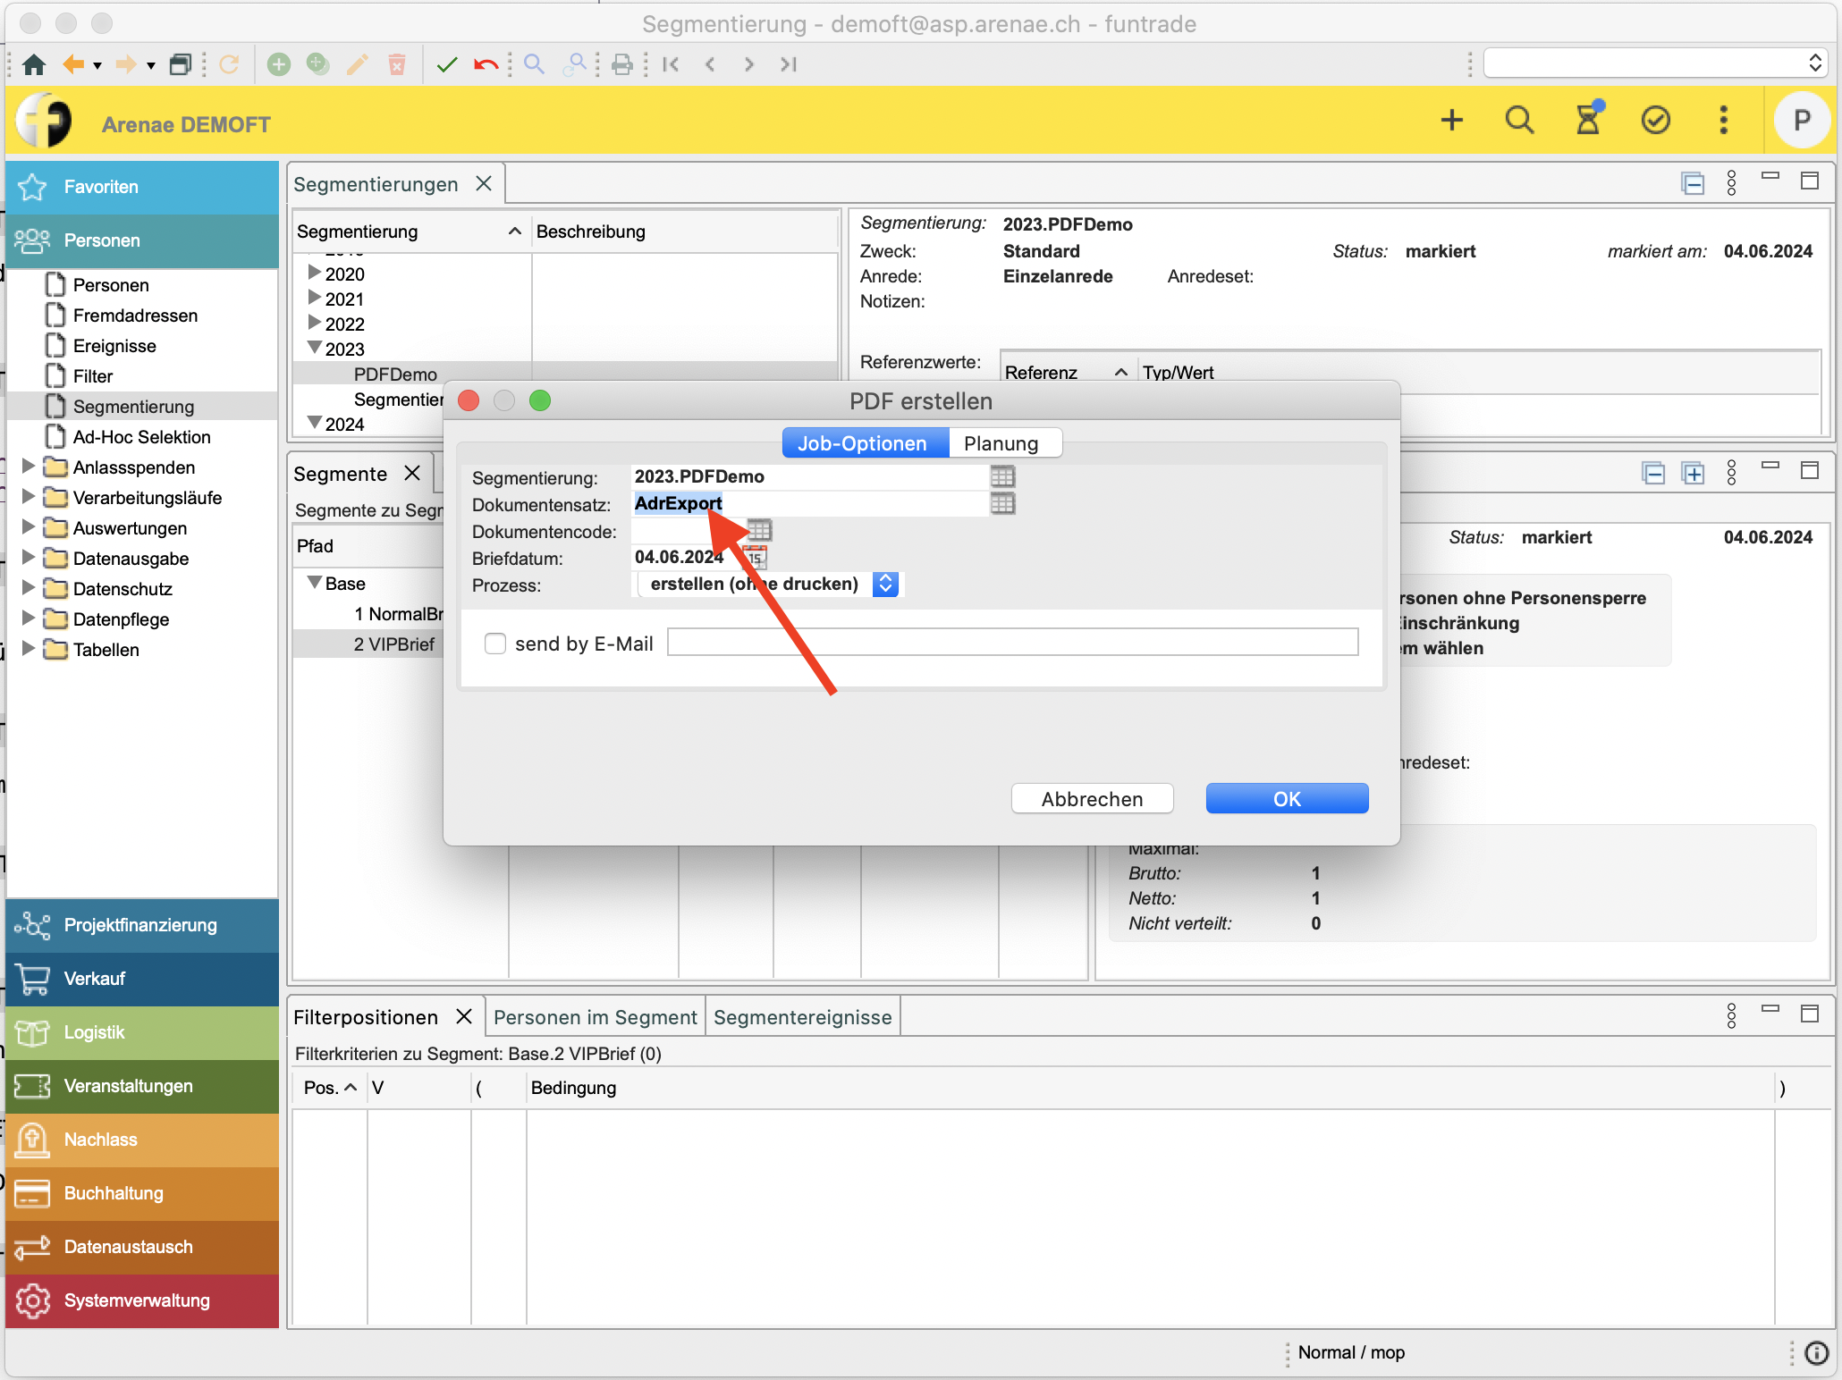Click the printer icon in toolbar

(622, 64)
